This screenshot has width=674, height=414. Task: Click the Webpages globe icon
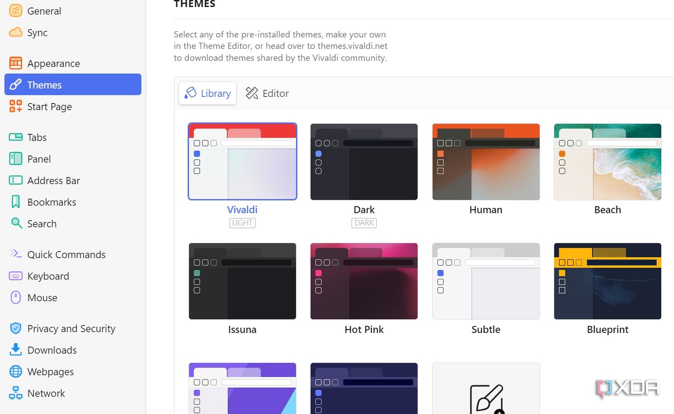16,371
